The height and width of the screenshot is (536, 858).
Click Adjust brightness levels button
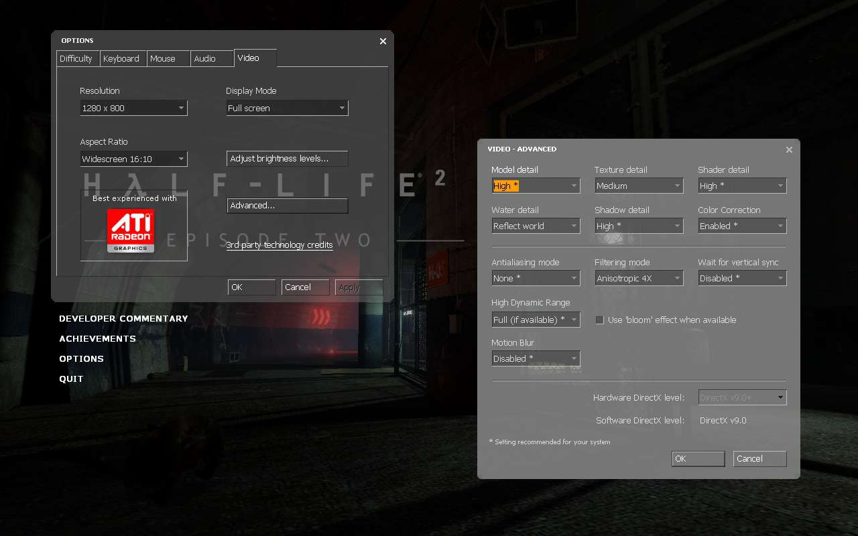click(x=287, y=159)
